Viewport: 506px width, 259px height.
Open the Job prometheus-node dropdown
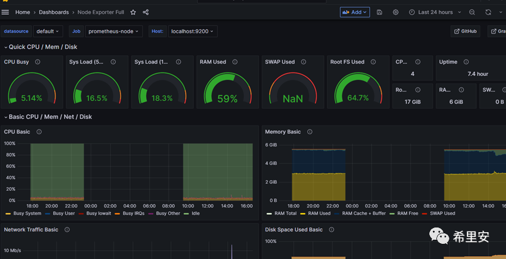tap(114, 32)
